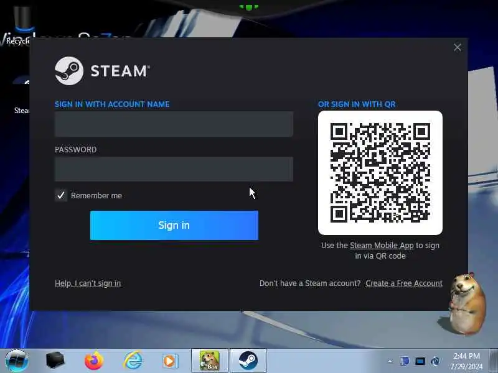The image size is (498, 373).
Task: Open the clock showing 2:44 PM
Action: [x=466, y=361]
